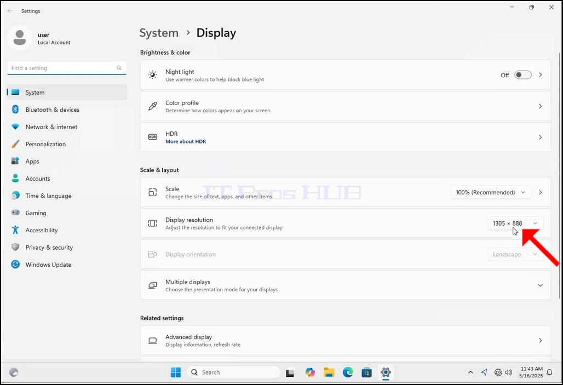Click the Advanced display monitor icon
Viewport: 563px width, 385px height.
pos(153,341)
